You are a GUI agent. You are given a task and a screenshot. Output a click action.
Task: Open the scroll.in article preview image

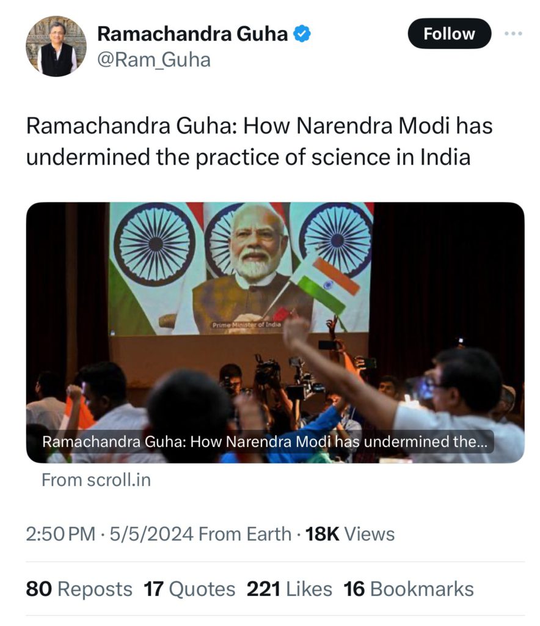coord(275,306)
